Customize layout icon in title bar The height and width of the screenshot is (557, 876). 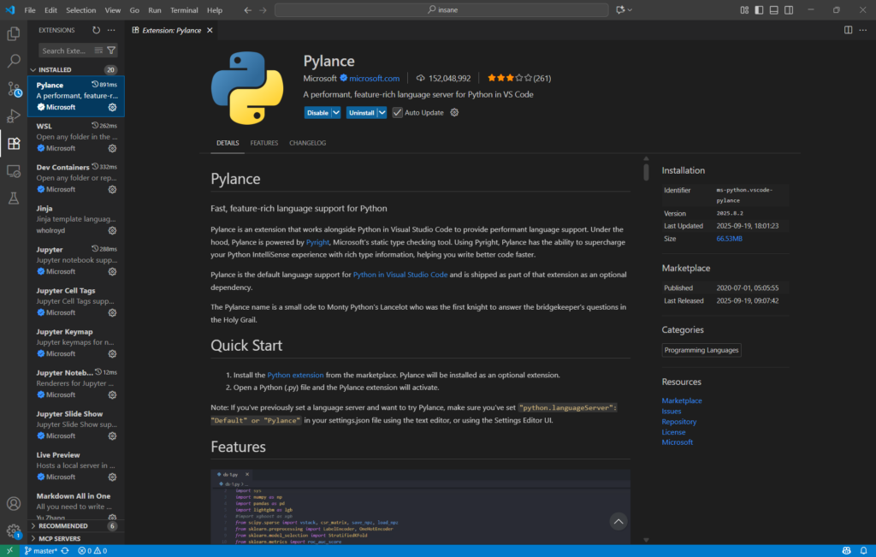click(744, 10)
